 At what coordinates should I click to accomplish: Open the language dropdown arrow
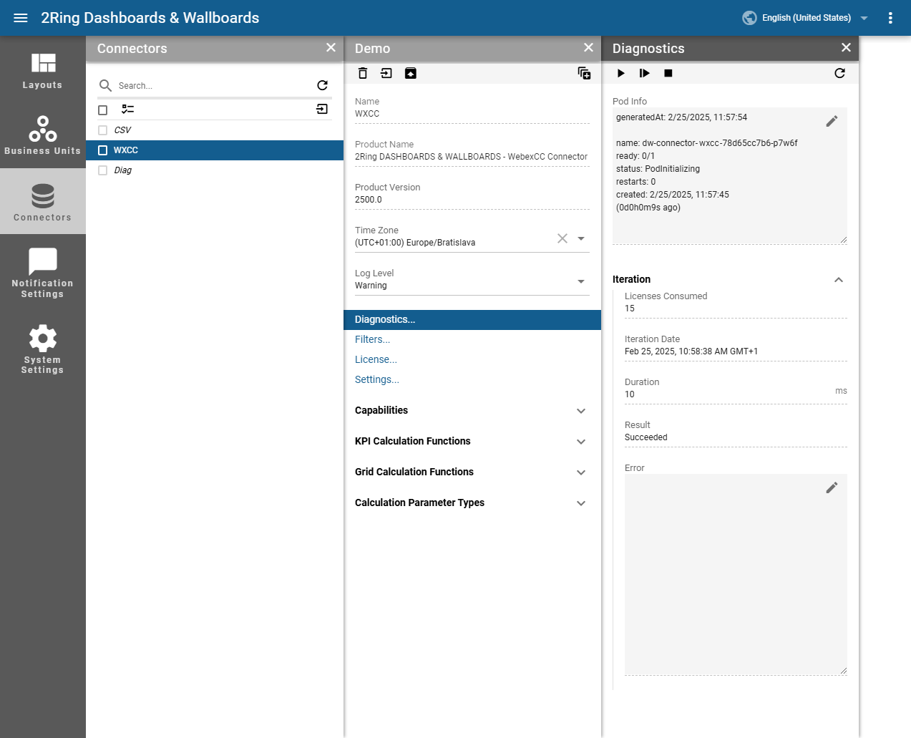864,18
